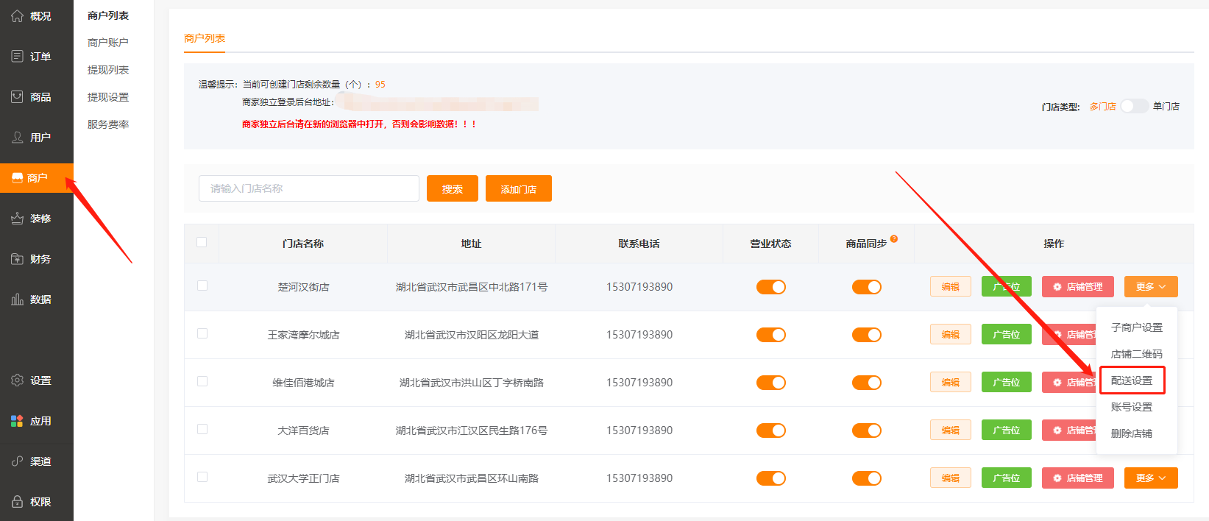Tick the checkbox for 王家湾摩尔城店
This screenshot has width=1209, height=521.
pyautogui.click(x=202, y=333)
